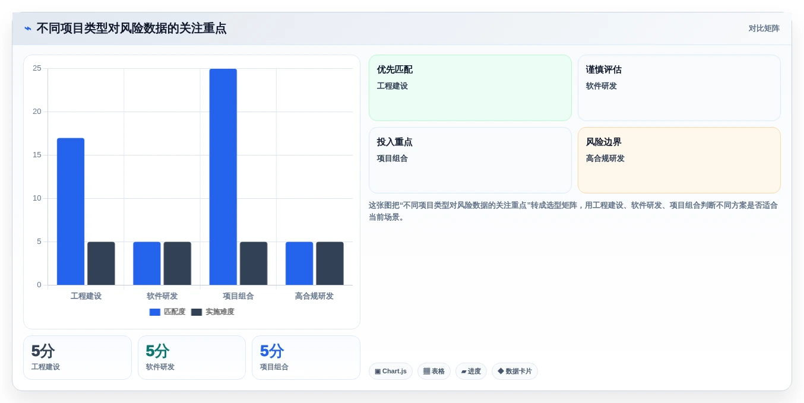Open the 优先匹配 card
Image resolution: width=804 pixels, height=403 pixels.
click(x=470, y=88)
